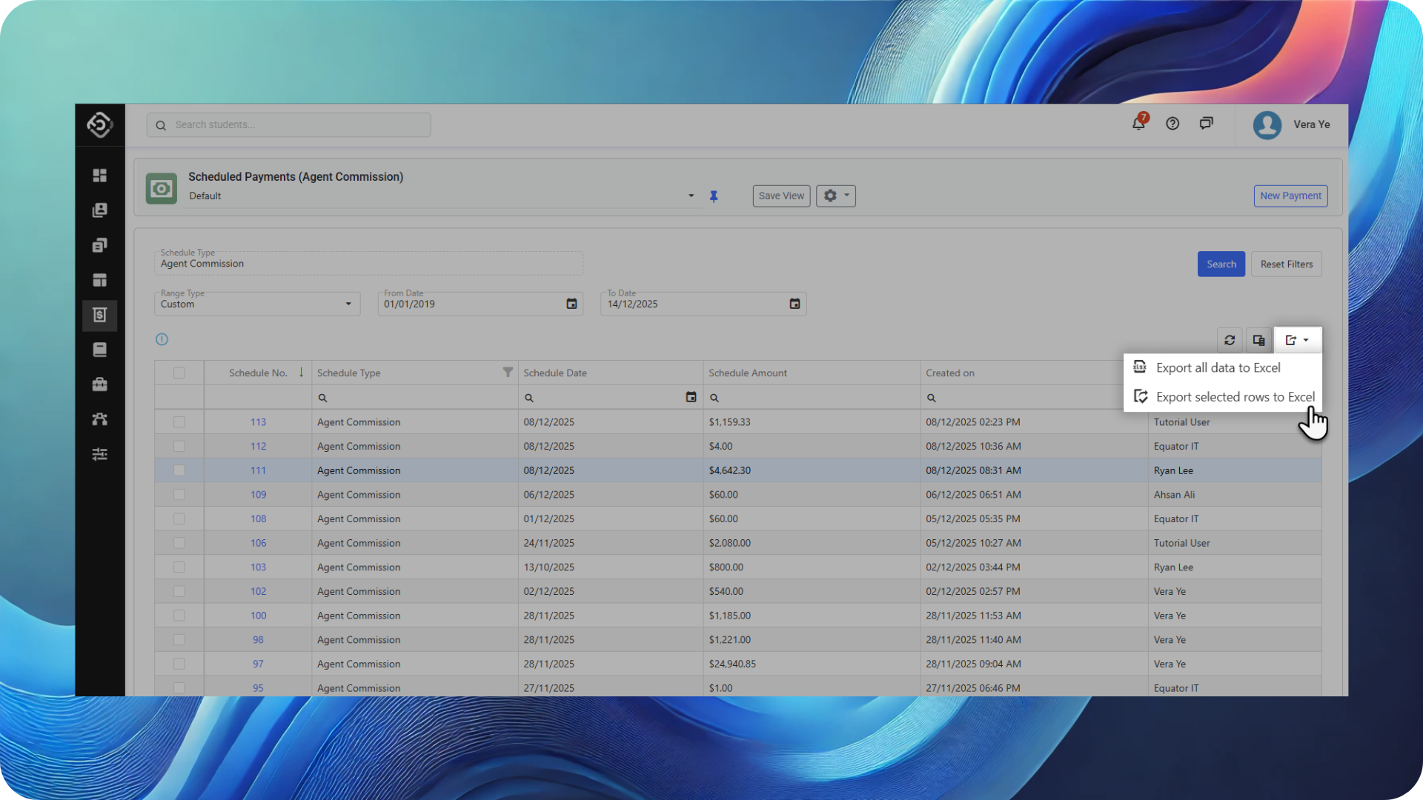Open the dashboard icon in sidebar

[99, 176]
